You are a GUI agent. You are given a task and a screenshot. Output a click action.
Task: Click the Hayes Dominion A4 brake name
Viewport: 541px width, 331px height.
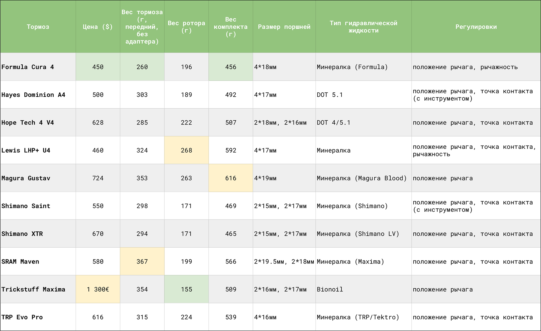click(x=33, y=95)
